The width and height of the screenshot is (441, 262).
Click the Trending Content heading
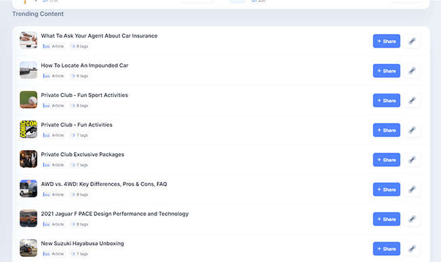(38, 14)
